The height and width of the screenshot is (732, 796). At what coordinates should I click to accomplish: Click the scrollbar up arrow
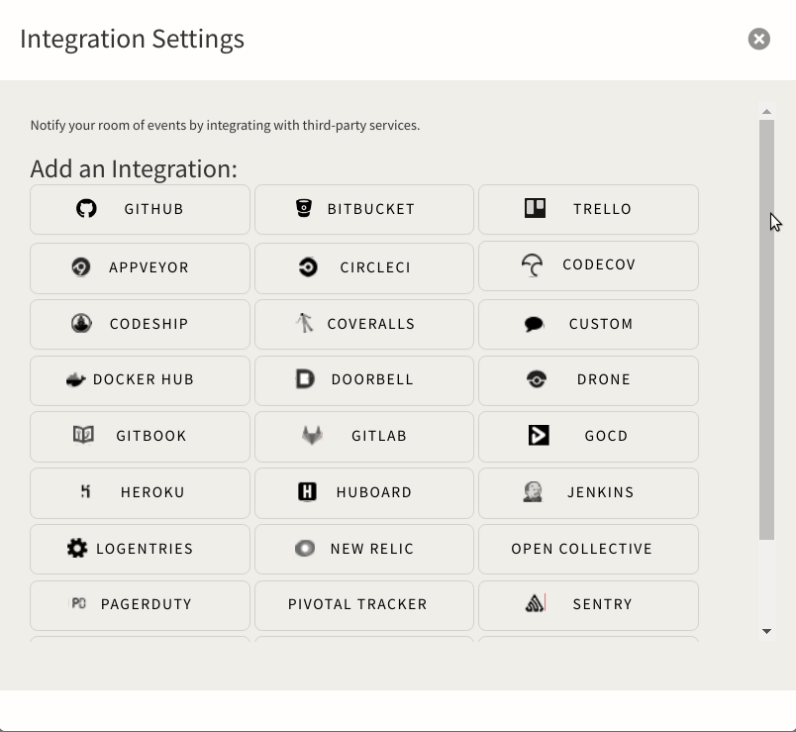(767, 111)
